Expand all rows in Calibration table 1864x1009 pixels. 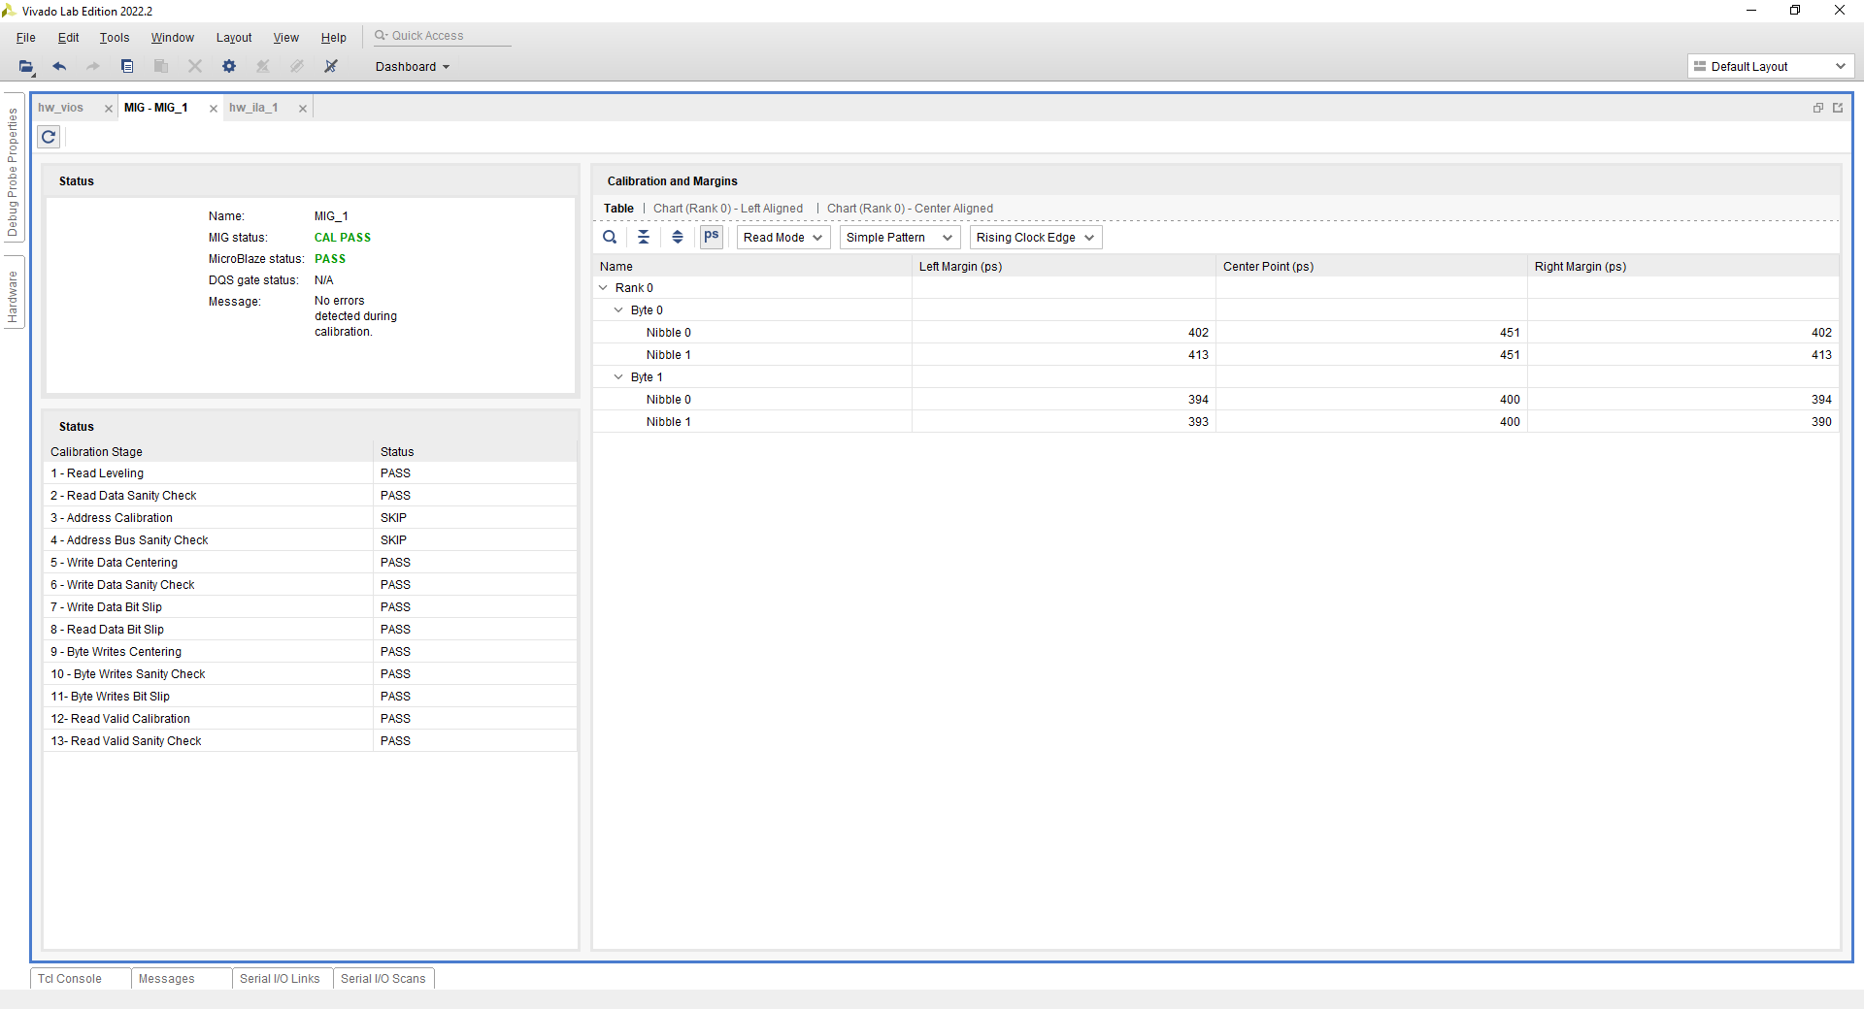tap(678, 238)
